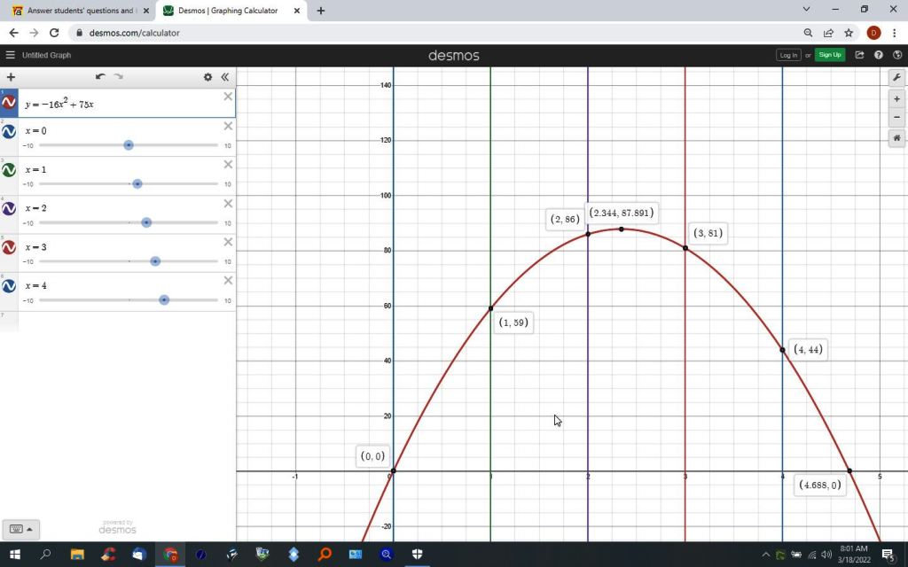Hide the x = 0 line

click(9, 131)
